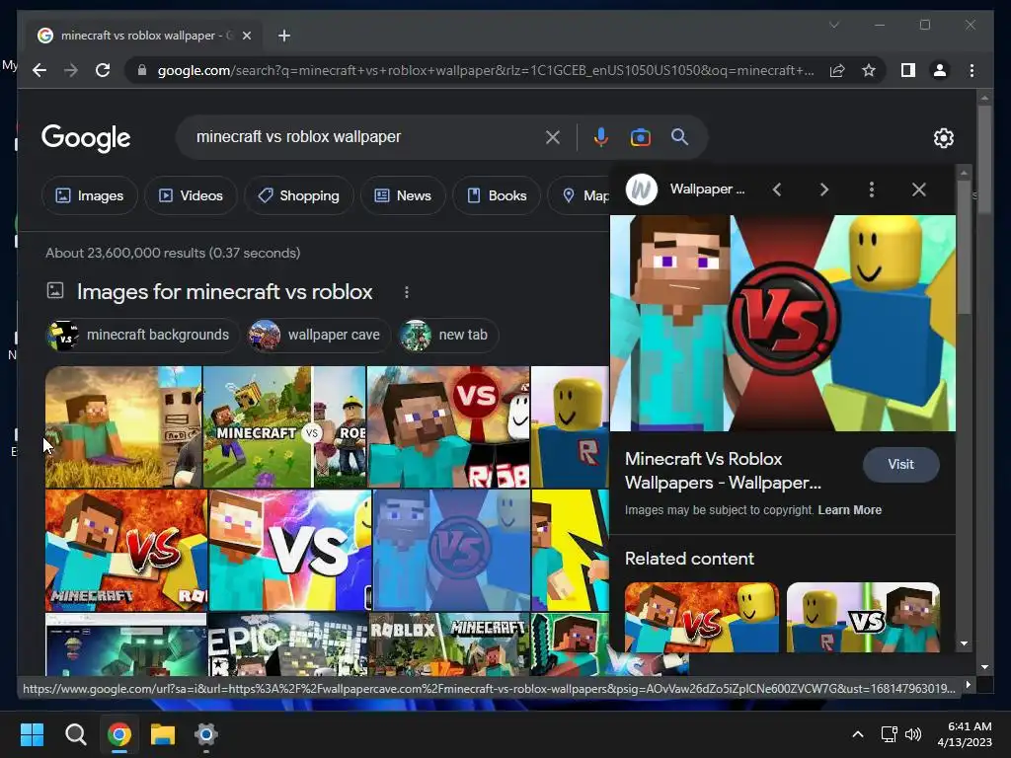Open related content fiery VS thumbnail
The height and width of the screenshot is (758, 1011).
click(702, 617)
